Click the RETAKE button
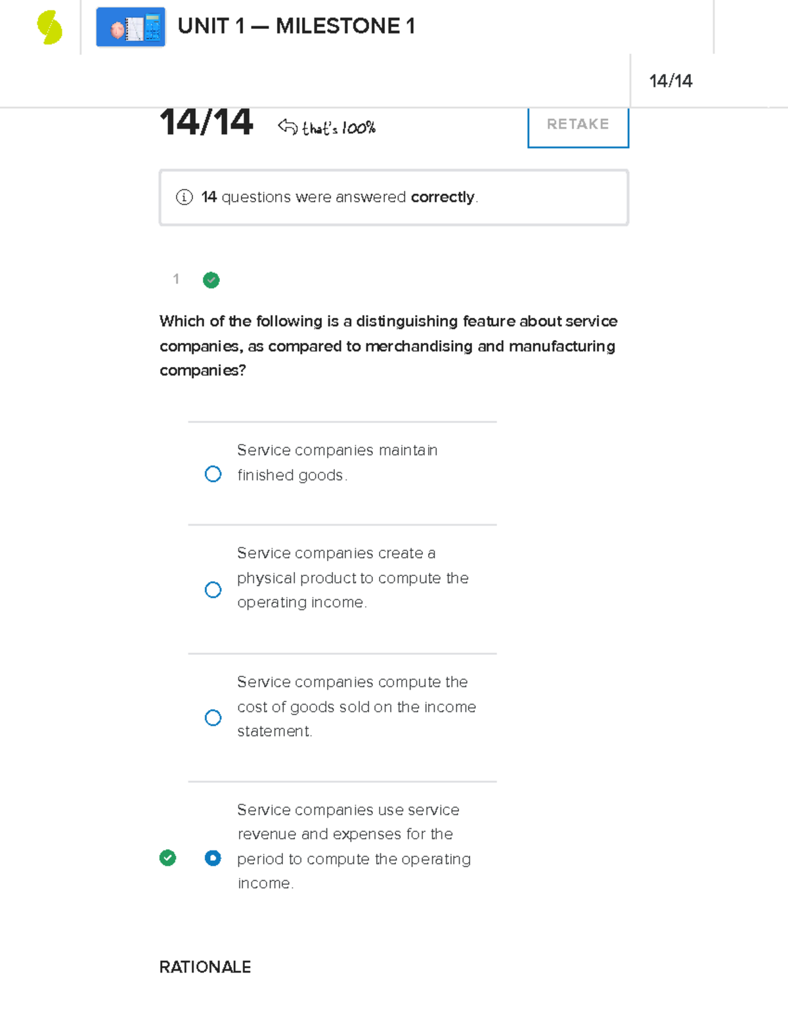The image size is (788, 1020). point(578,125)
